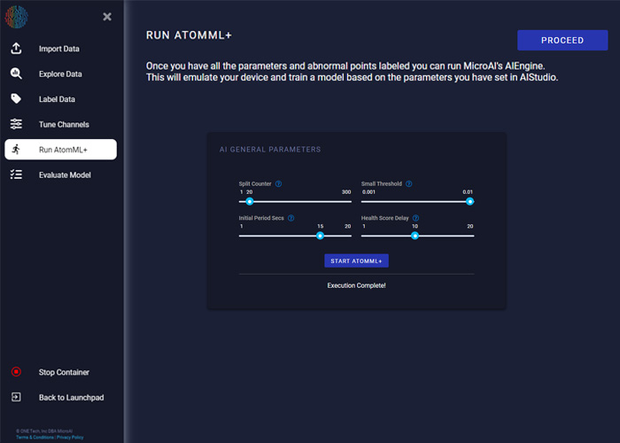Screen dimensions: 620x443
Task: Start the AtomML+ run
Action: click(x=356, y=260)
